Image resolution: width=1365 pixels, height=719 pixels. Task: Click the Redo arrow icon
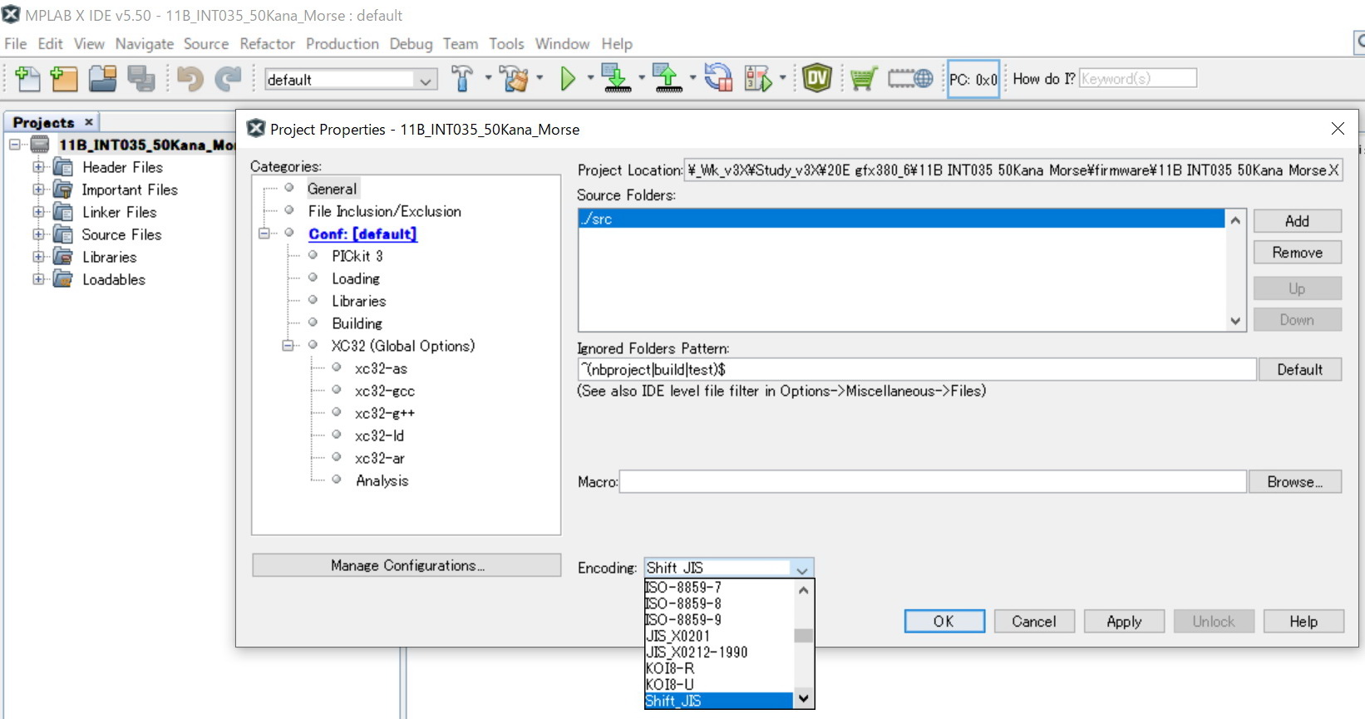click(228, 79)
